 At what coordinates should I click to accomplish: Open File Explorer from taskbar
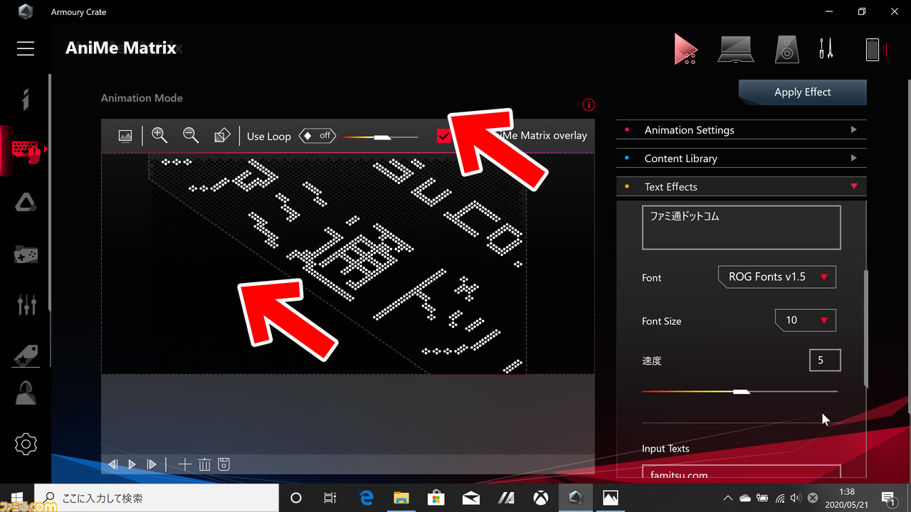click(x=401, y=498)
